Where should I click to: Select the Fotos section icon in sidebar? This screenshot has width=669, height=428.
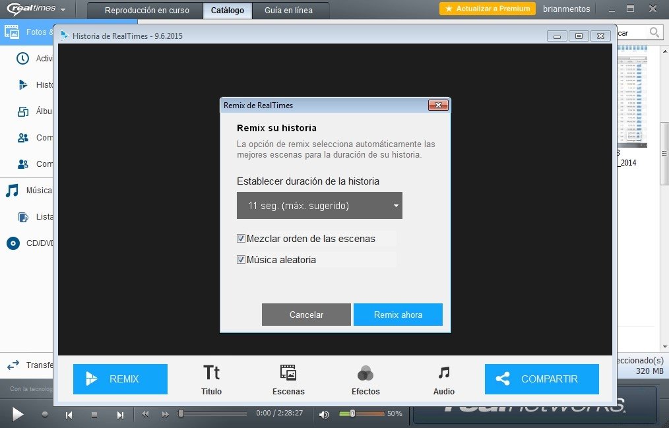[11, 32]
